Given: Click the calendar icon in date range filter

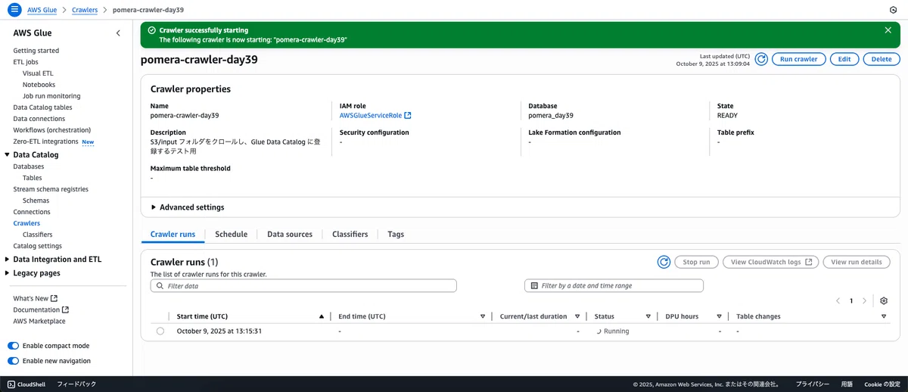Looking at the screenshot, I should [x=534, y=286].
